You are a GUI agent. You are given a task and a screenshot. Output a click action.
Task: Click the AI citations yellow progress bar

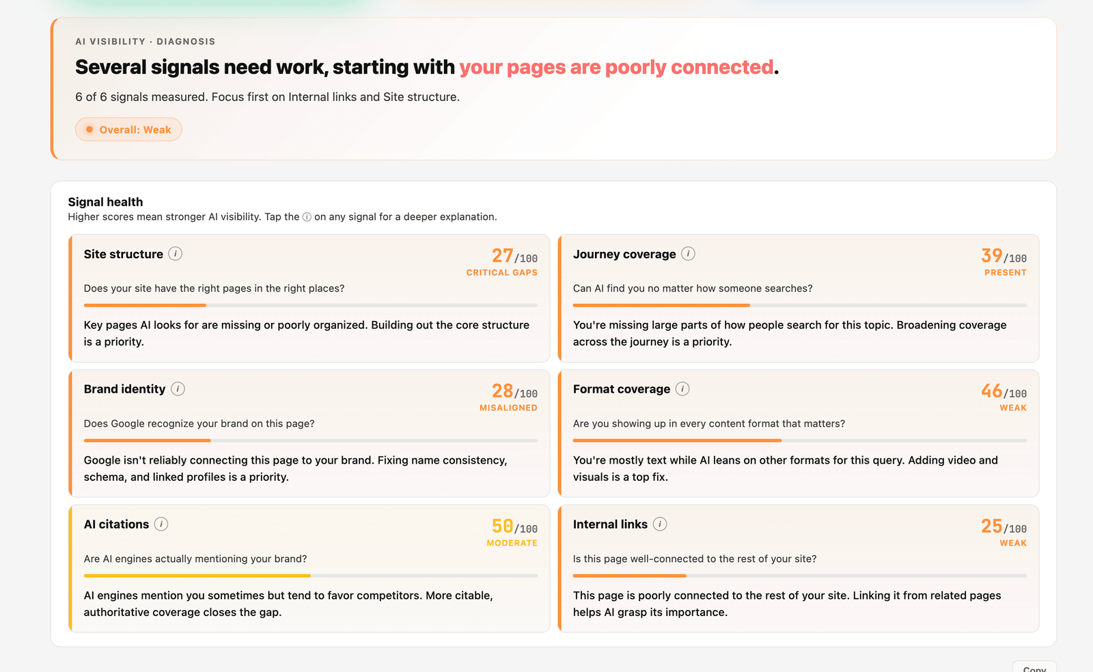point(311,576)
